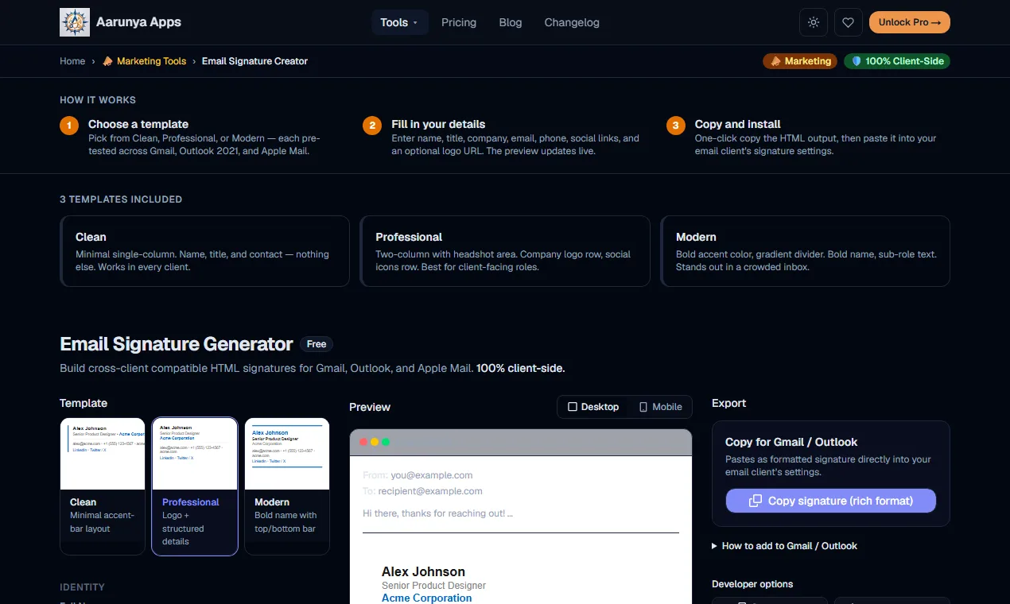Switch preview to Mobile
Image resolution: width=1010 pixels, height=604 pixels.
coord(660,407)
